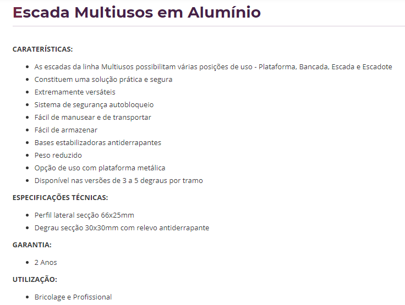Click "Perfil lateral secção 66x25mm" item
This screenshot has width=405, height=305.
[84, 215]
